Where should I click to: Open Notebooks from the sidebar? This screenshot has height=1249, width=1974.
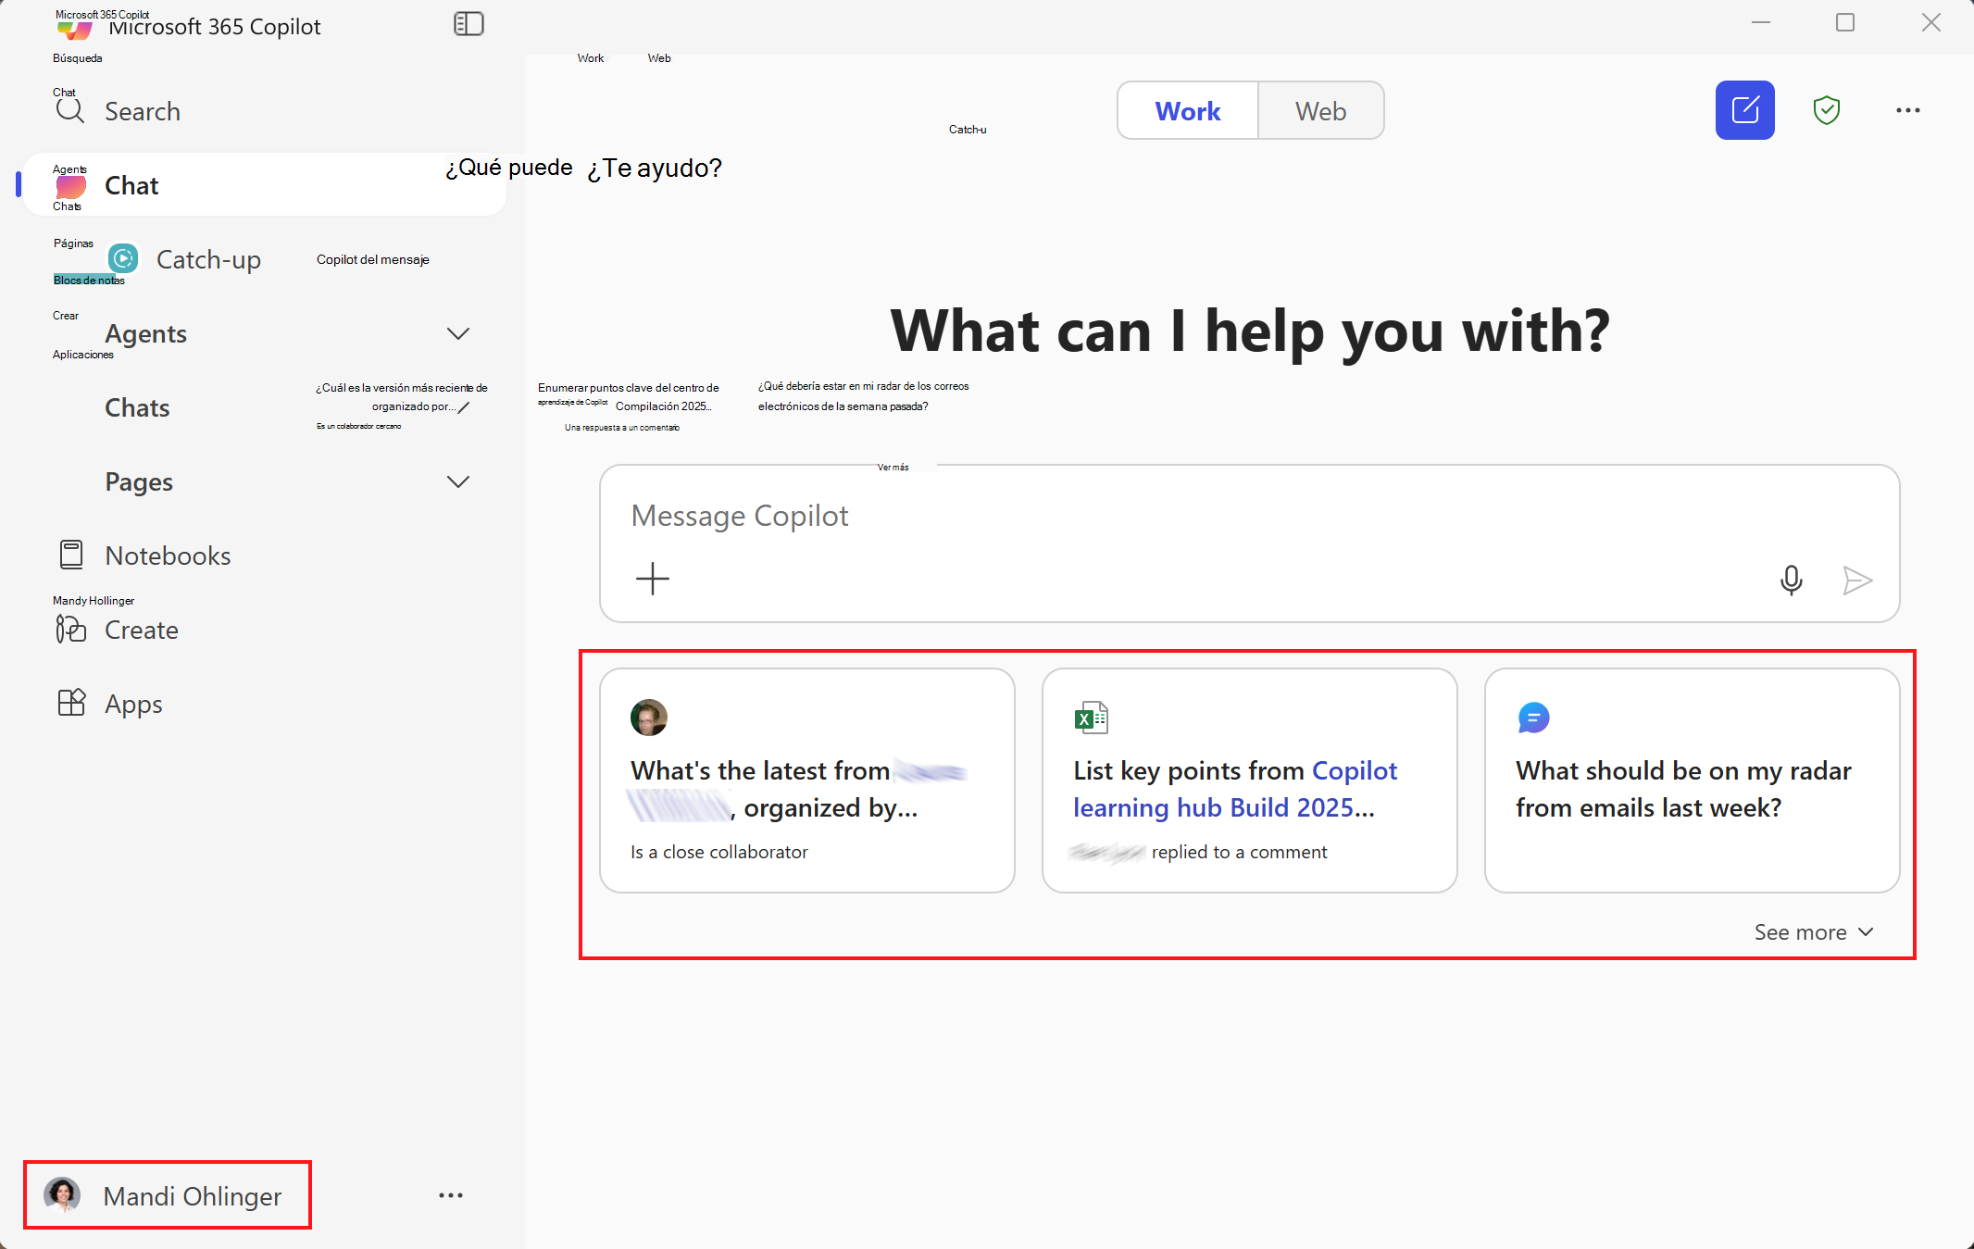point(167,556)
